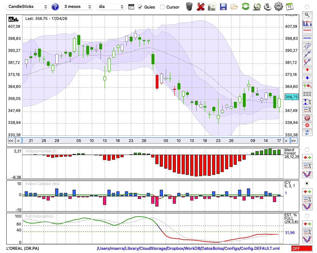This screenshot has width=317, height=253.
Task: Toggle the red OFF button
Action: click(302, 248)
